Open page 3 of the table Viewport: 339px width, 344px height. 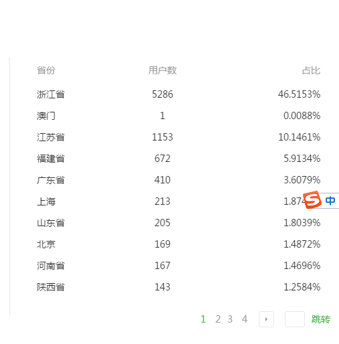click(230, 319)
